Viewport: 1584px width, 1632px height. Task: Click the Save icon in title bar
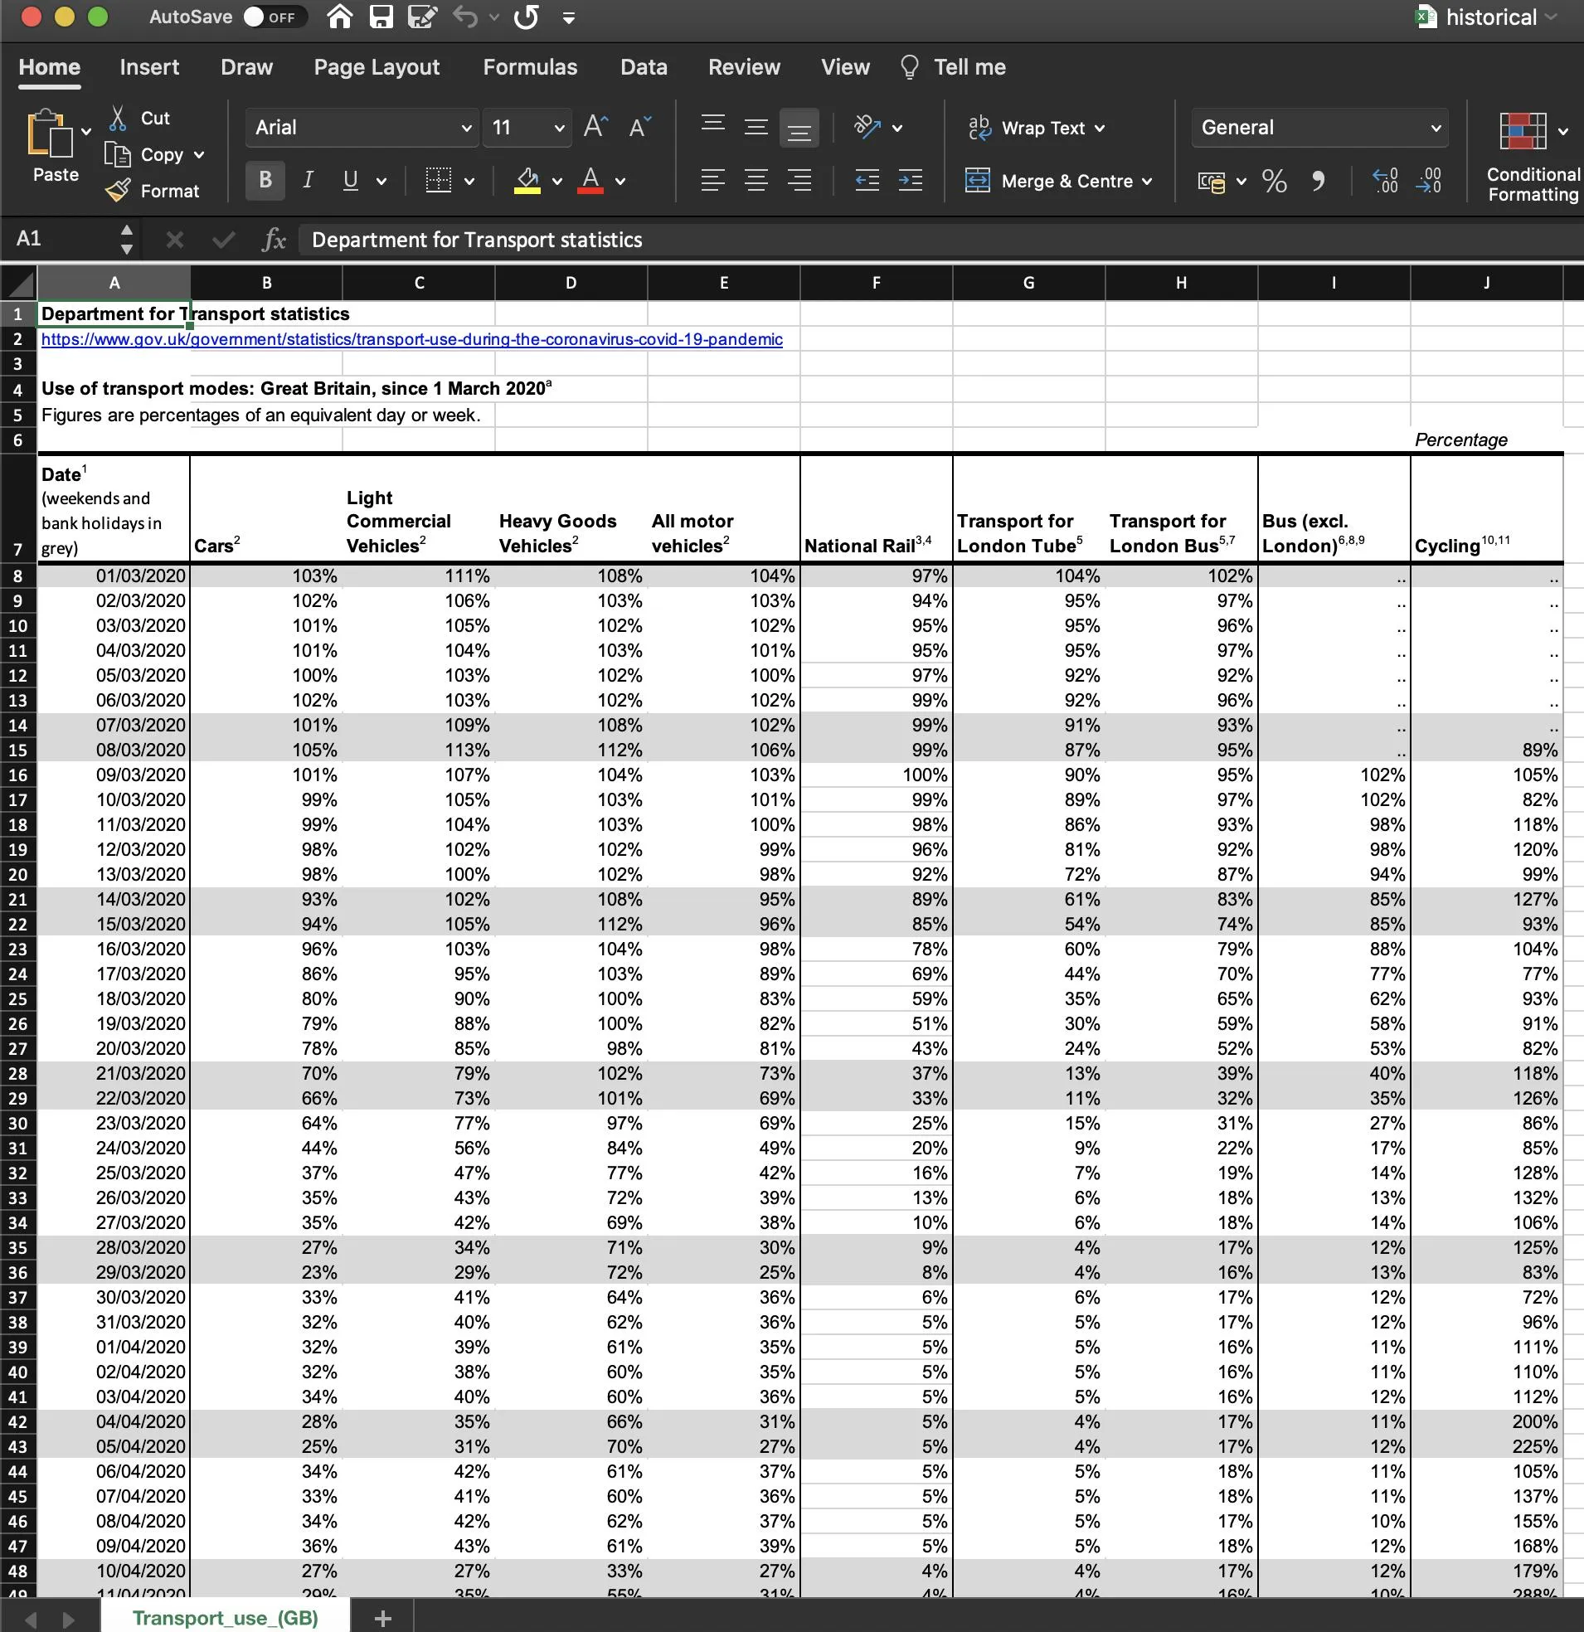(x=381, y=17)
